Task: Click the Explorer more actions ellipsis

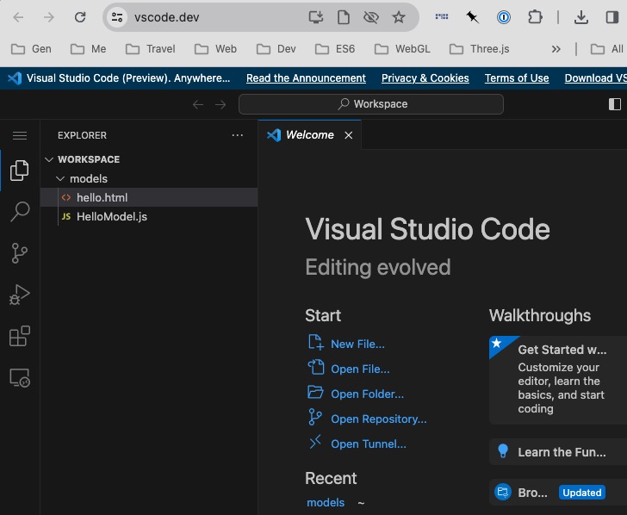Action: 238,135
